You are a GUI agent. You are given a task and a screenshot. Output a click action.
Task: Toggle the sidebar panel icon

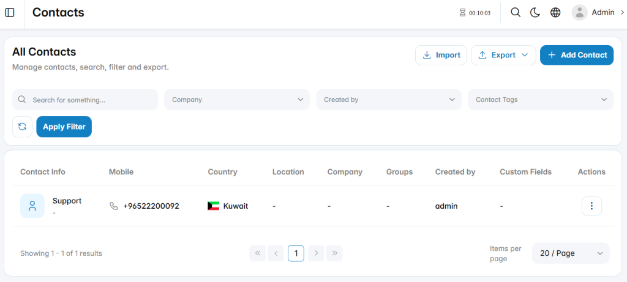pos(10,13)
